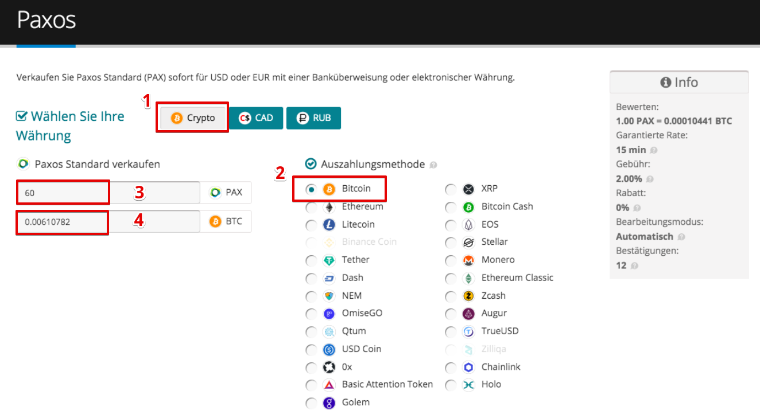Select the NEM radio button
Image resolution: width=760 pixels, height=414 pixels.
coord(311,296)
